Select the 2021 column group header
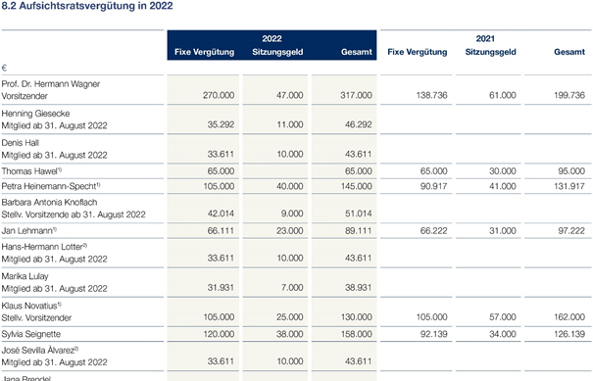This screenshot has width=593, height=381. coord(485,38)
